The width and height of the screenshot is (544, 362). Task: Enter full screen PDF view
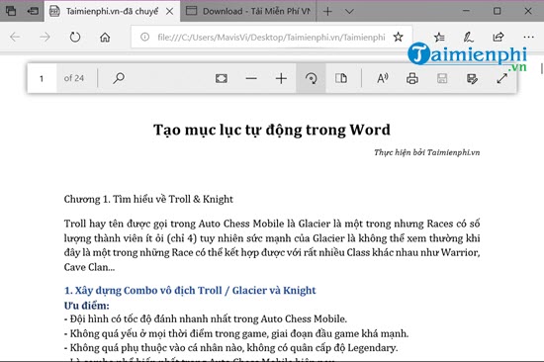(501, 78)
